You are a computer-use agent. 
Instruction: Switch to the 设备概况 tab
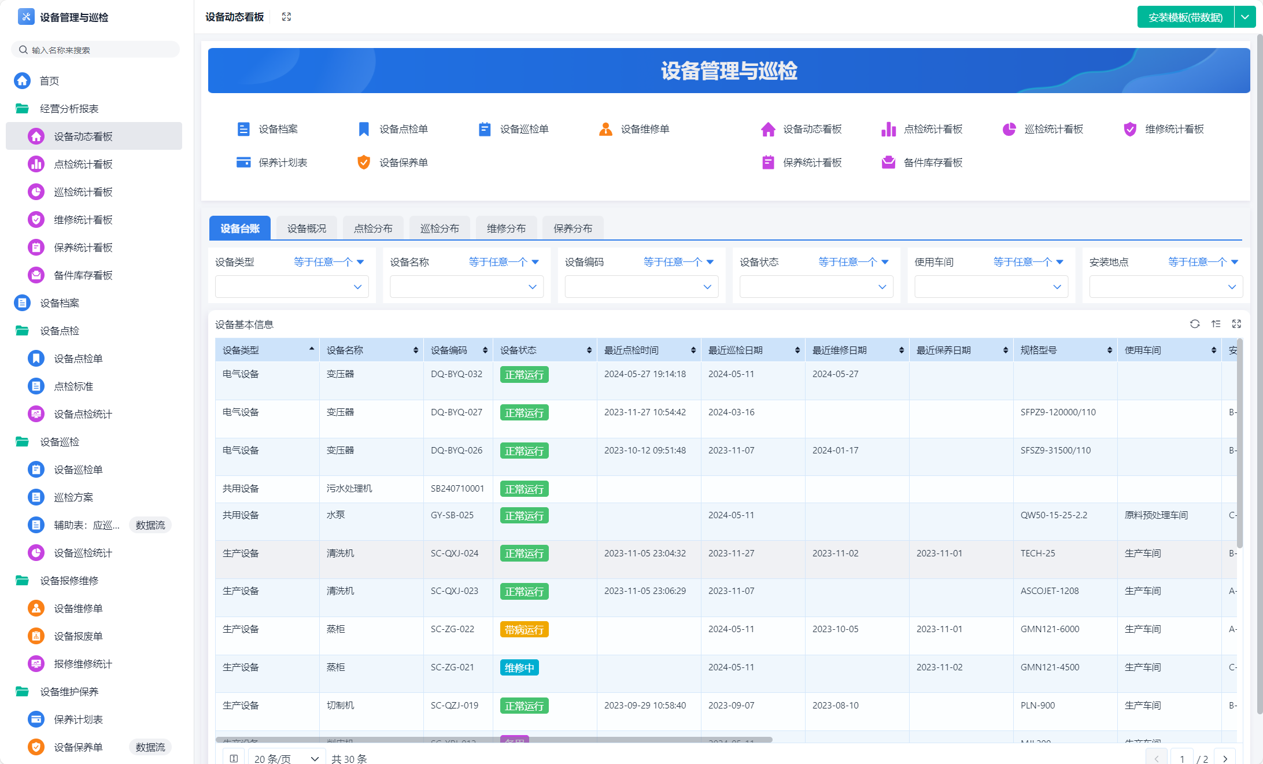pos(306,228)
